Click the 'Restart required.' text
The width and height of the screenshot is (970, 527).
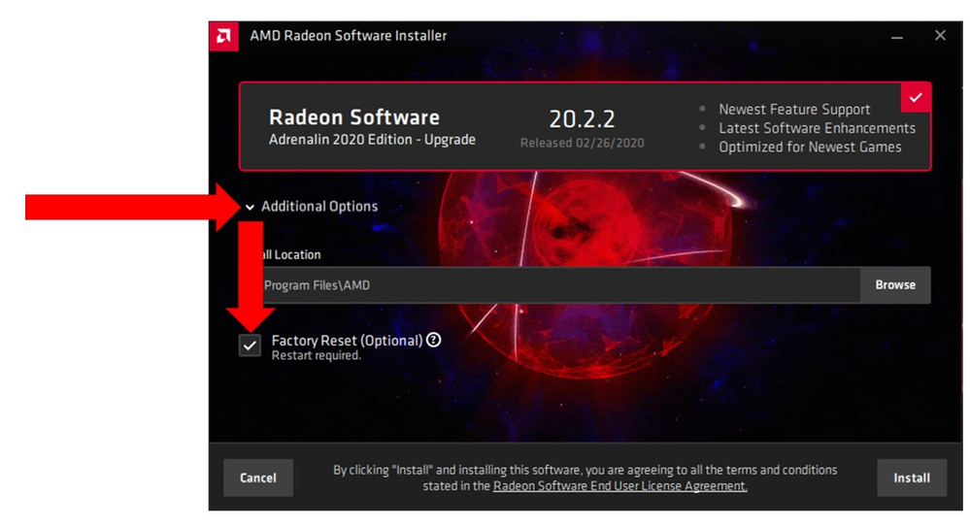point(317,355)
